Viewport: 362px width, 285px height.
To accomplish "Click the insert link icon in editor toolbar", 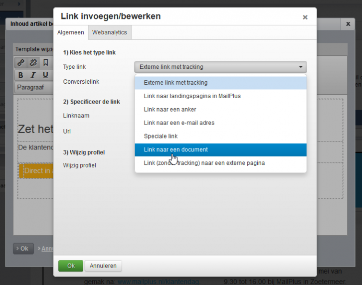I will click(x=20, y=63).
